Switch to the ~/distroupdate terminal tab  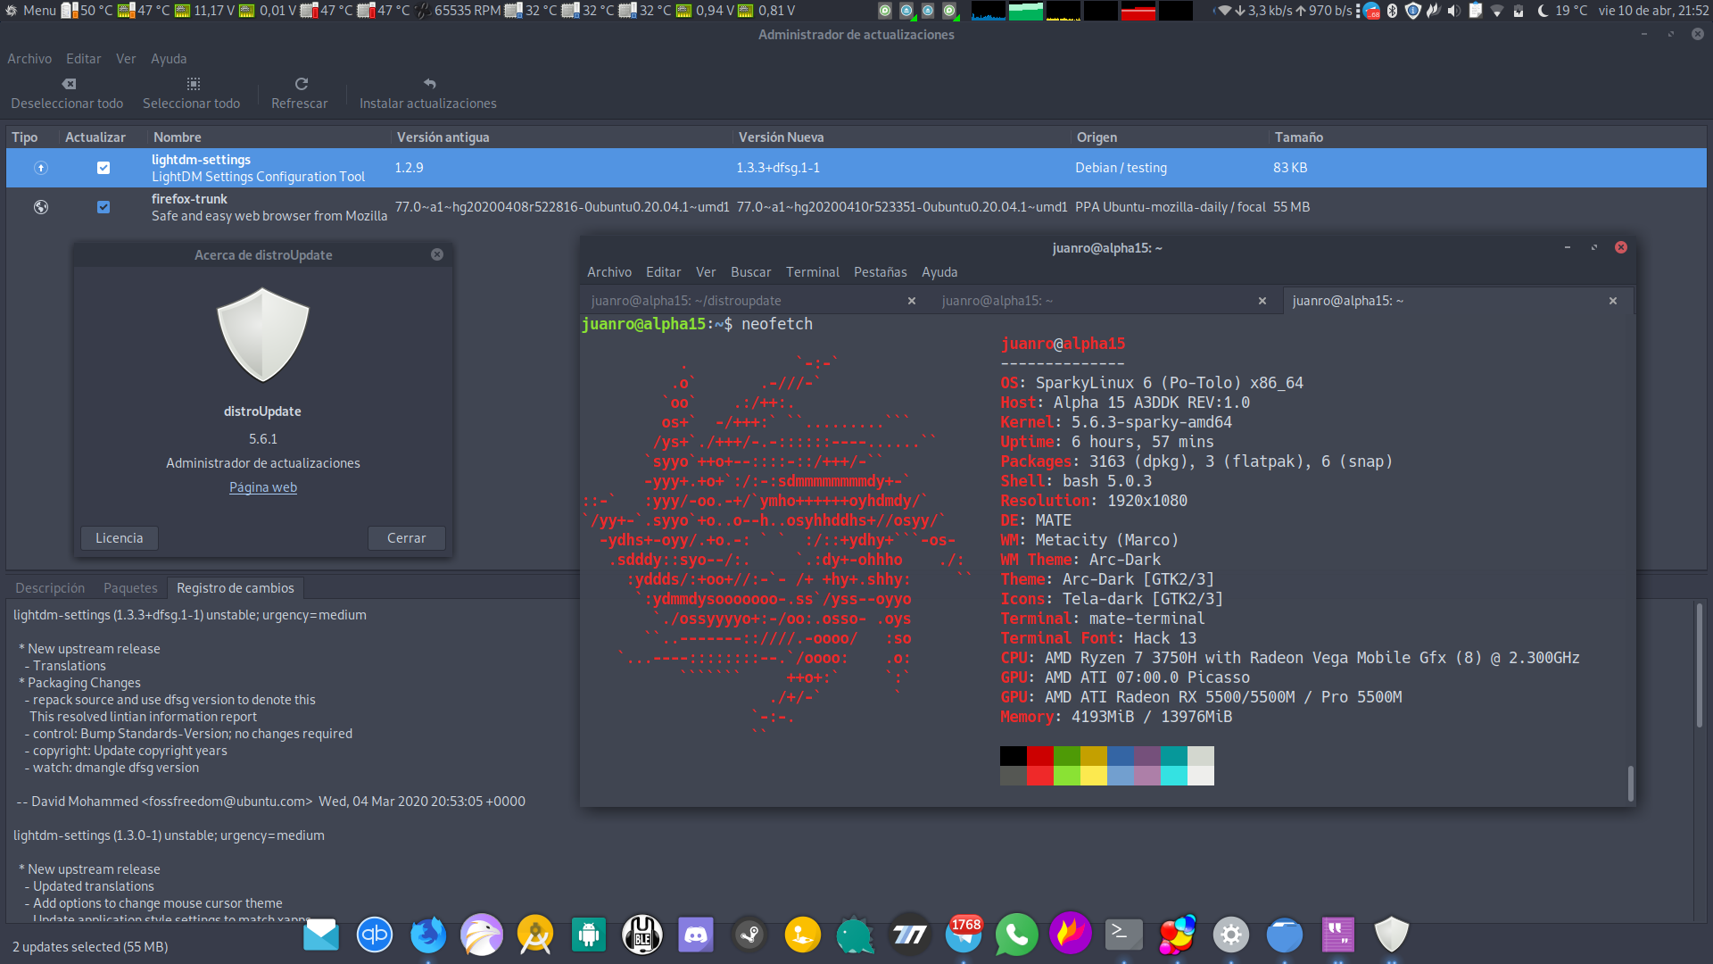pos(685,301)
